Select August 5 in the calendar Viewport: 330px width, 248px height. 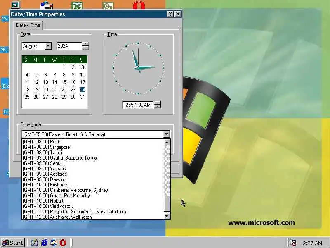36,75
